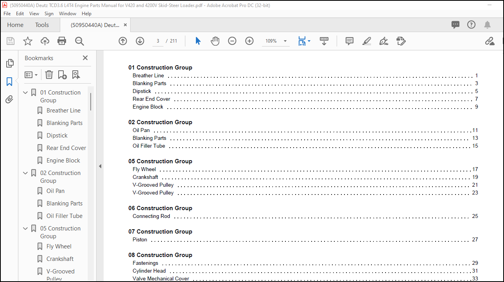Image resolution: width=504 pixels, height=282 pixels.
Task: Open the Sign document pen tool
Action: (384, 41)
